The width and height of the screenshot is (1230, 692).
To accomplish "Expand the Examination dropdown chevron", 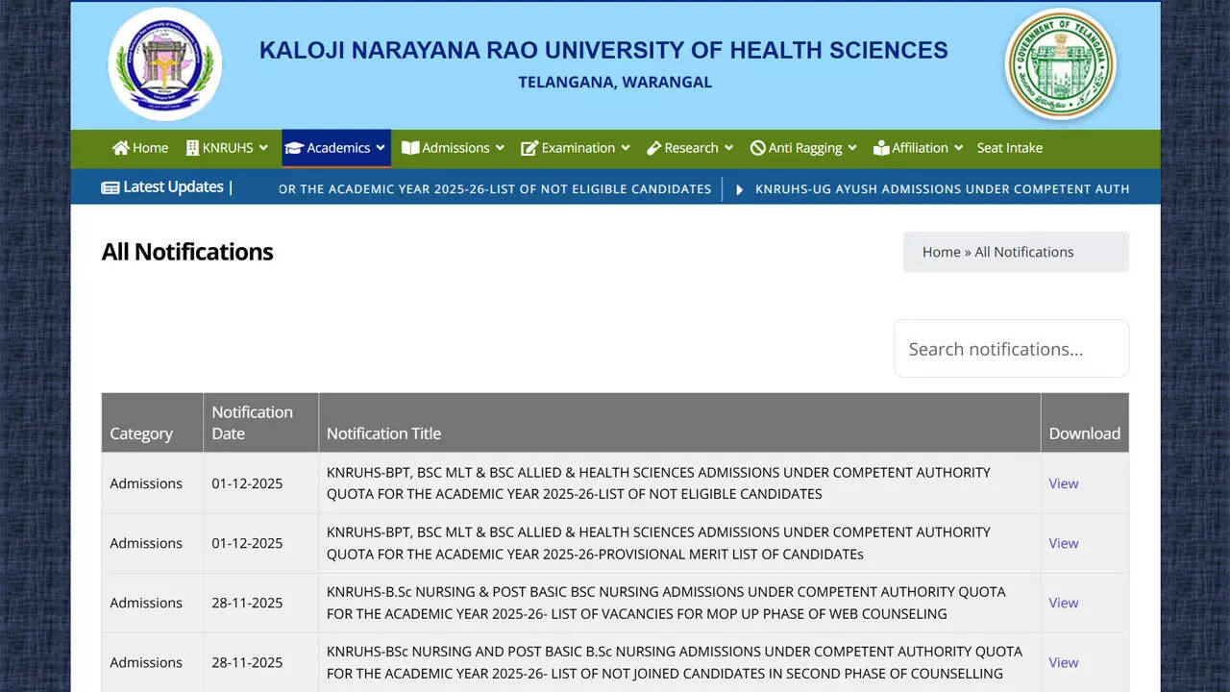I will coord(626,148).
